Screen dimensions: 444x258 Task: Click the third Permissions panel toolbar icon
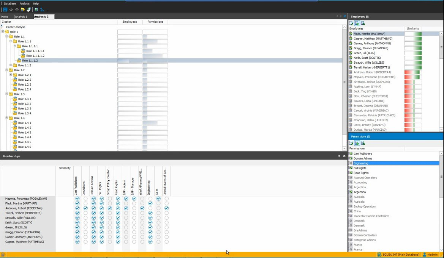pyautogui.click(x=363, y=143)
